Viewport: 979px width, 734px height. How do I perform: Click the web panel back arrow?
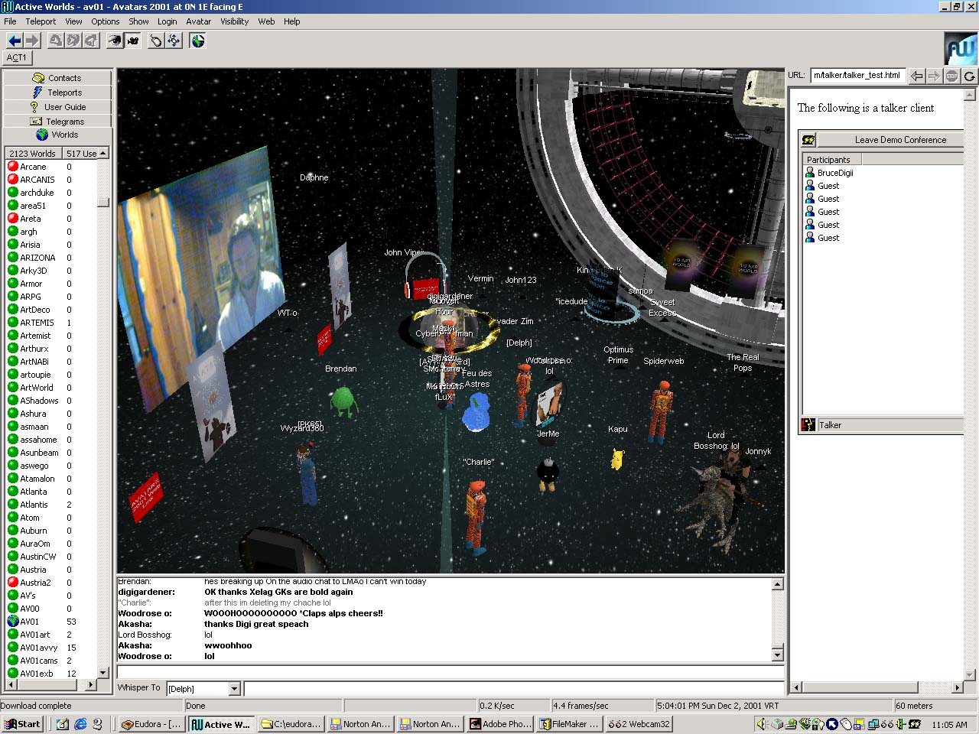coord(916,76)
